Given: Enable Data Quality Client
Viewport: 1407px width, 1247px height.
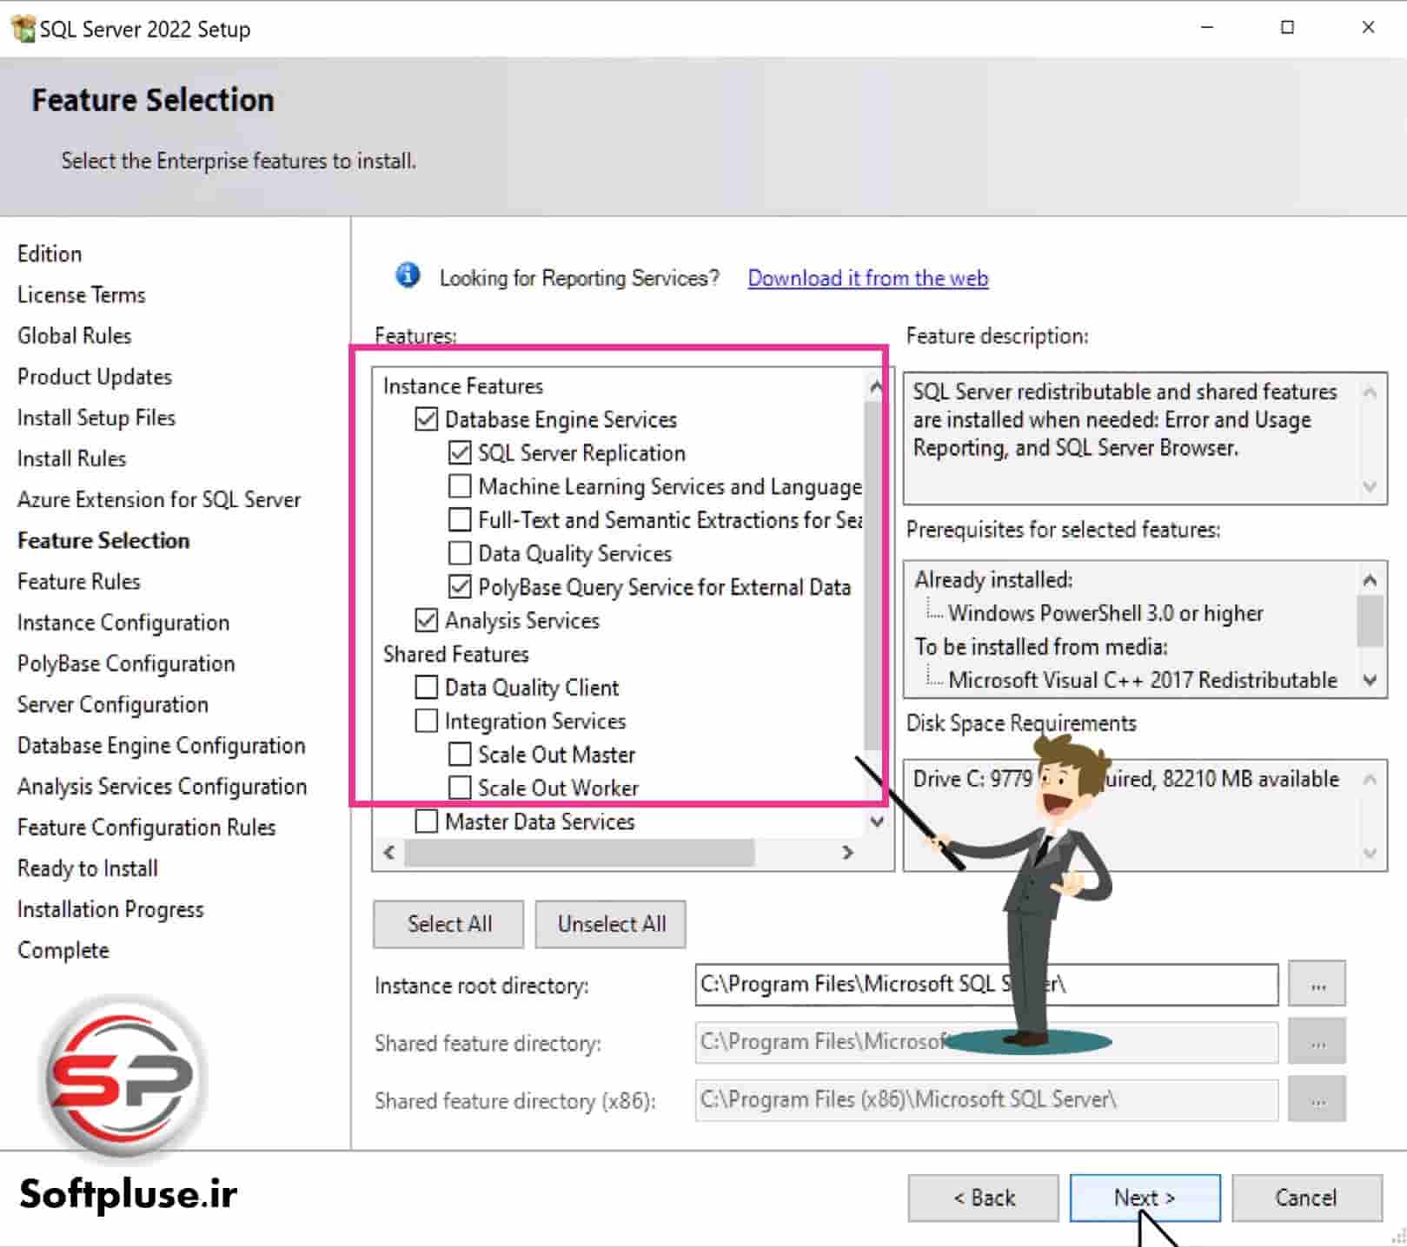Looking at the screenshot, I should (x=426, y=687).
